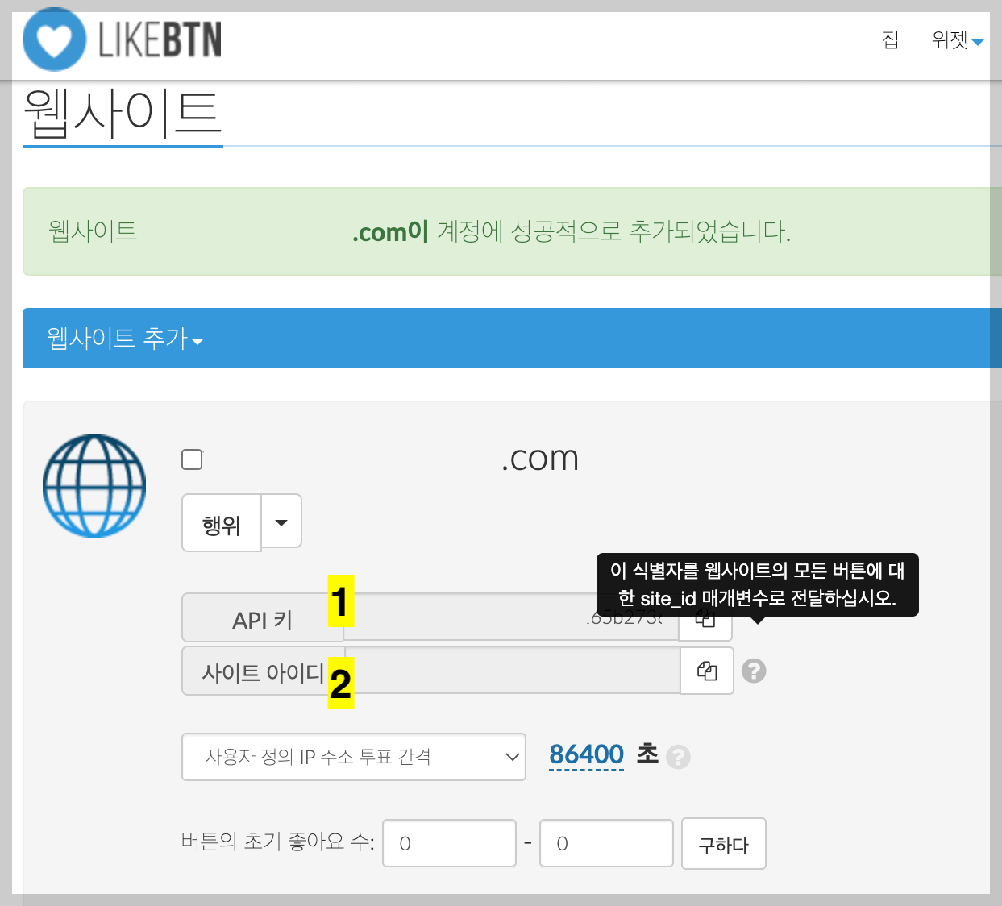Check the website selection checkbox
The height and width of the screenshot is (906, 1002).
pos(192,459)
